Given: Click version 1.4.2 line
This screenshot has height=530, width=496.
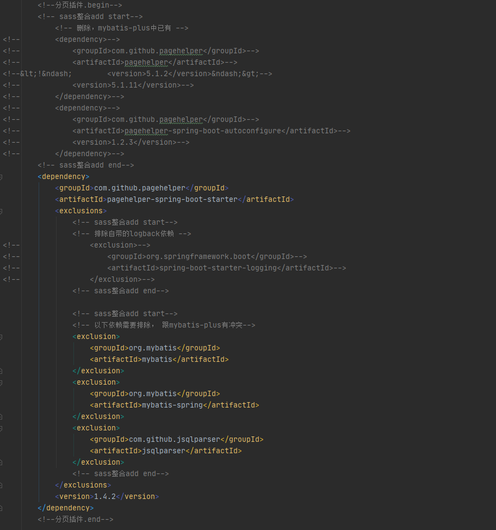Looking at the screenshot, I should coord(107,497).
